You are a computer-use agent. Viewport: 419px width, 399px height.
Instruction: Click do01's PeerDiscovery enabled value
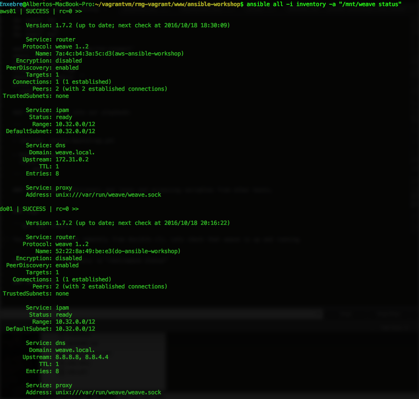pyautogui.click(x=67, y=265)
